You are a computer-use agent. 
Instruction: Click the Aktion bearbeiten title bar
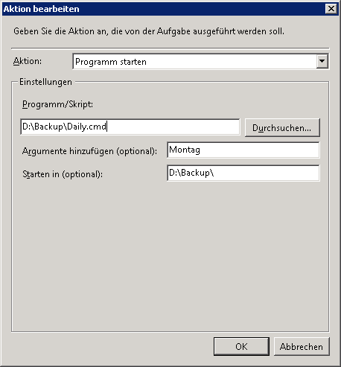click(164, 9)
